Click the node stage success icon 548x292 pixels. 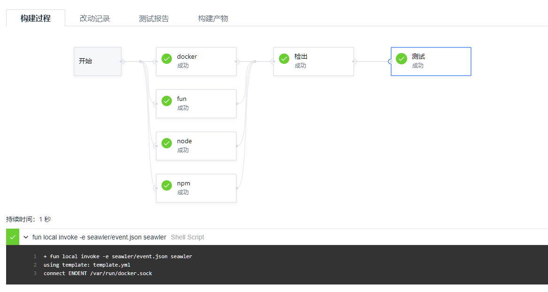(x=167, y=143)
